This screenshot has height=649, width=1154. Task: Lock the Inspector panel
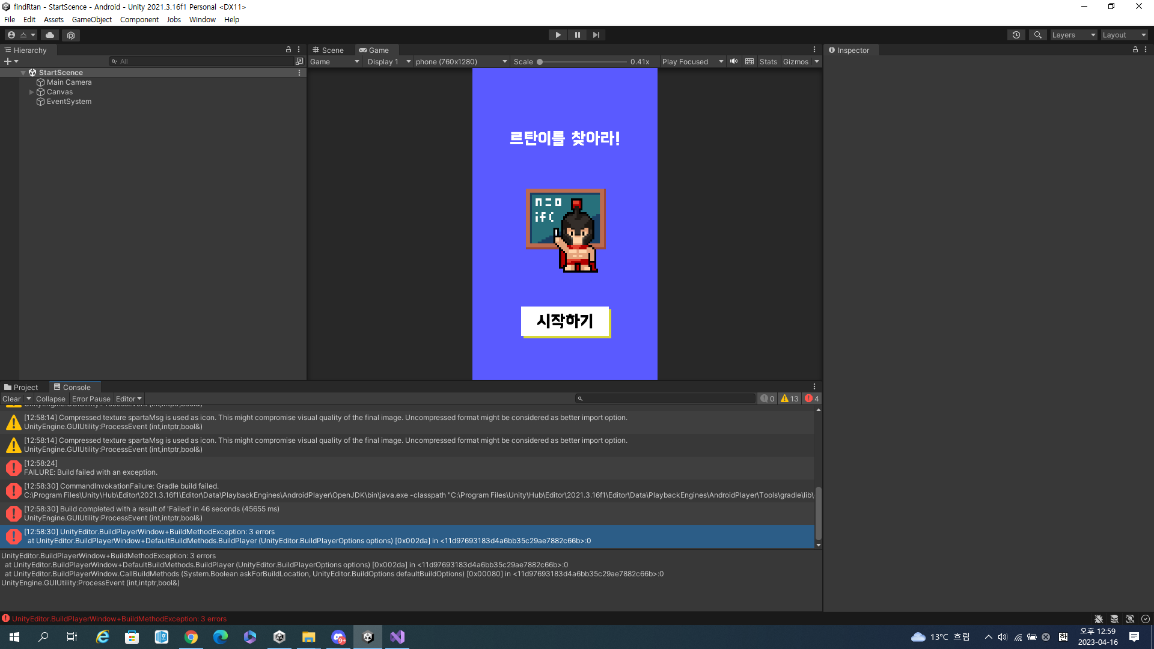tap(1135, 50)
